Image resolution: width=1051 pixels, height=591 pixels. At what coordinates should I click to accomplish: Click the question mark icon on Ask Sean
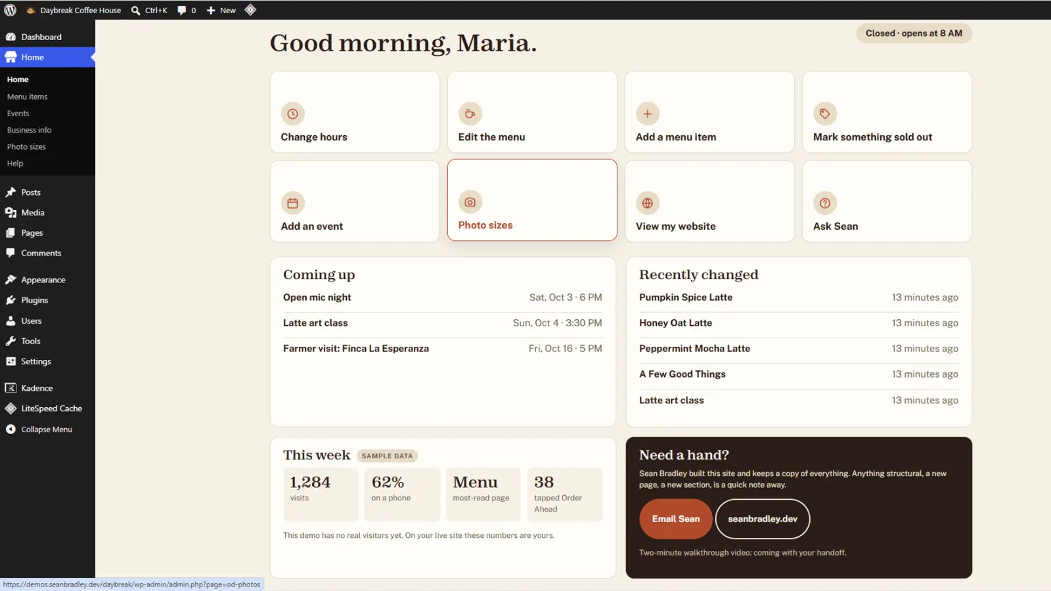point(825,203)
